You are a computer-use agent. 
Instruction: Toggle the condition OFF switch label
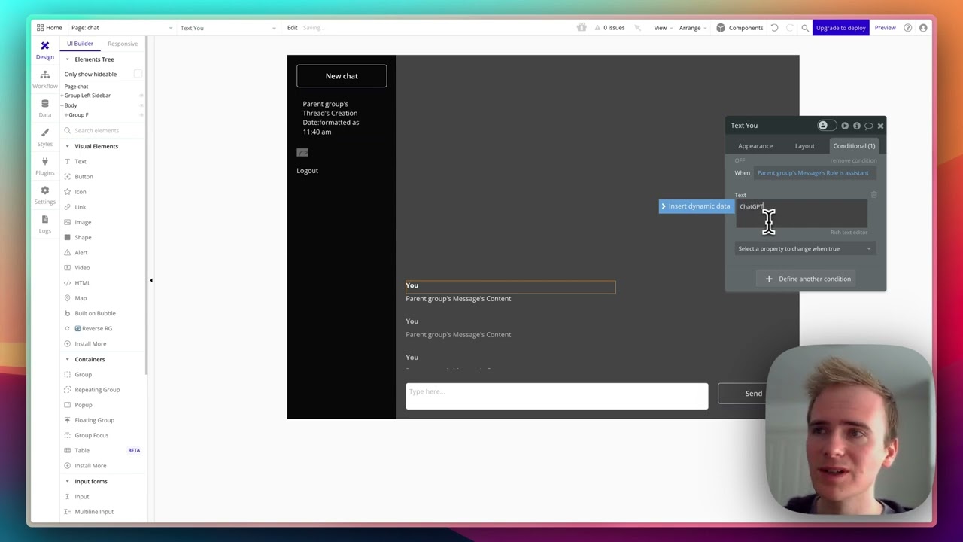(740, 160)
